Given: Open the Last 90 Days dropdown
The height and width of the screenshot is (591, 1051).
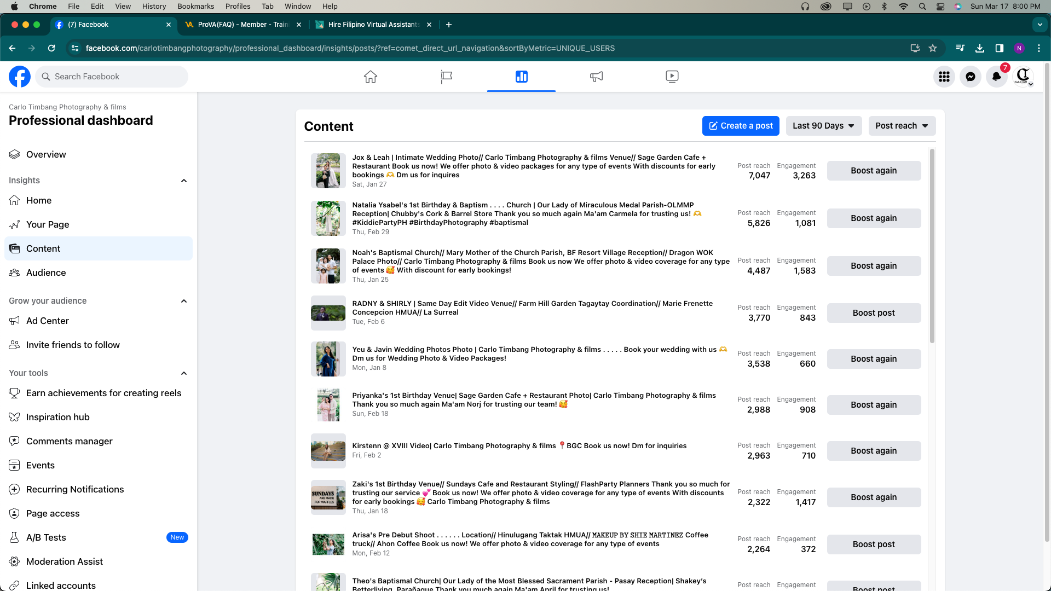Looking at the screenshot, I should 823,126.
